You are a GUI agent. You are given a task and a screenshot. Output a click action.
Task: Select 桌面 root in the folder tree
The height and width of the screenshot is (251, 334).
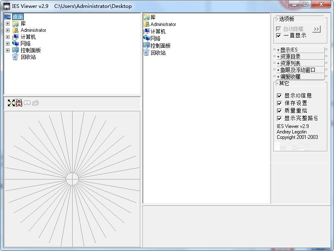point(18,17)
